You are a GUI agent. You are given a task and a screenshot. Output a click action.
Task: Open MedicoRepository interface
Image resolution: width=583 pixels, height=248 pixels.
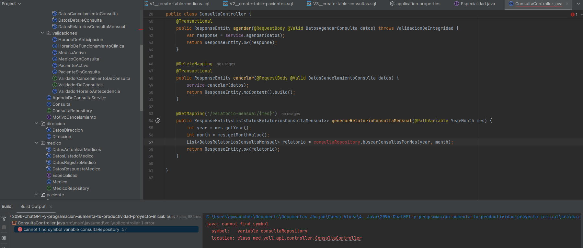(71, 188)
